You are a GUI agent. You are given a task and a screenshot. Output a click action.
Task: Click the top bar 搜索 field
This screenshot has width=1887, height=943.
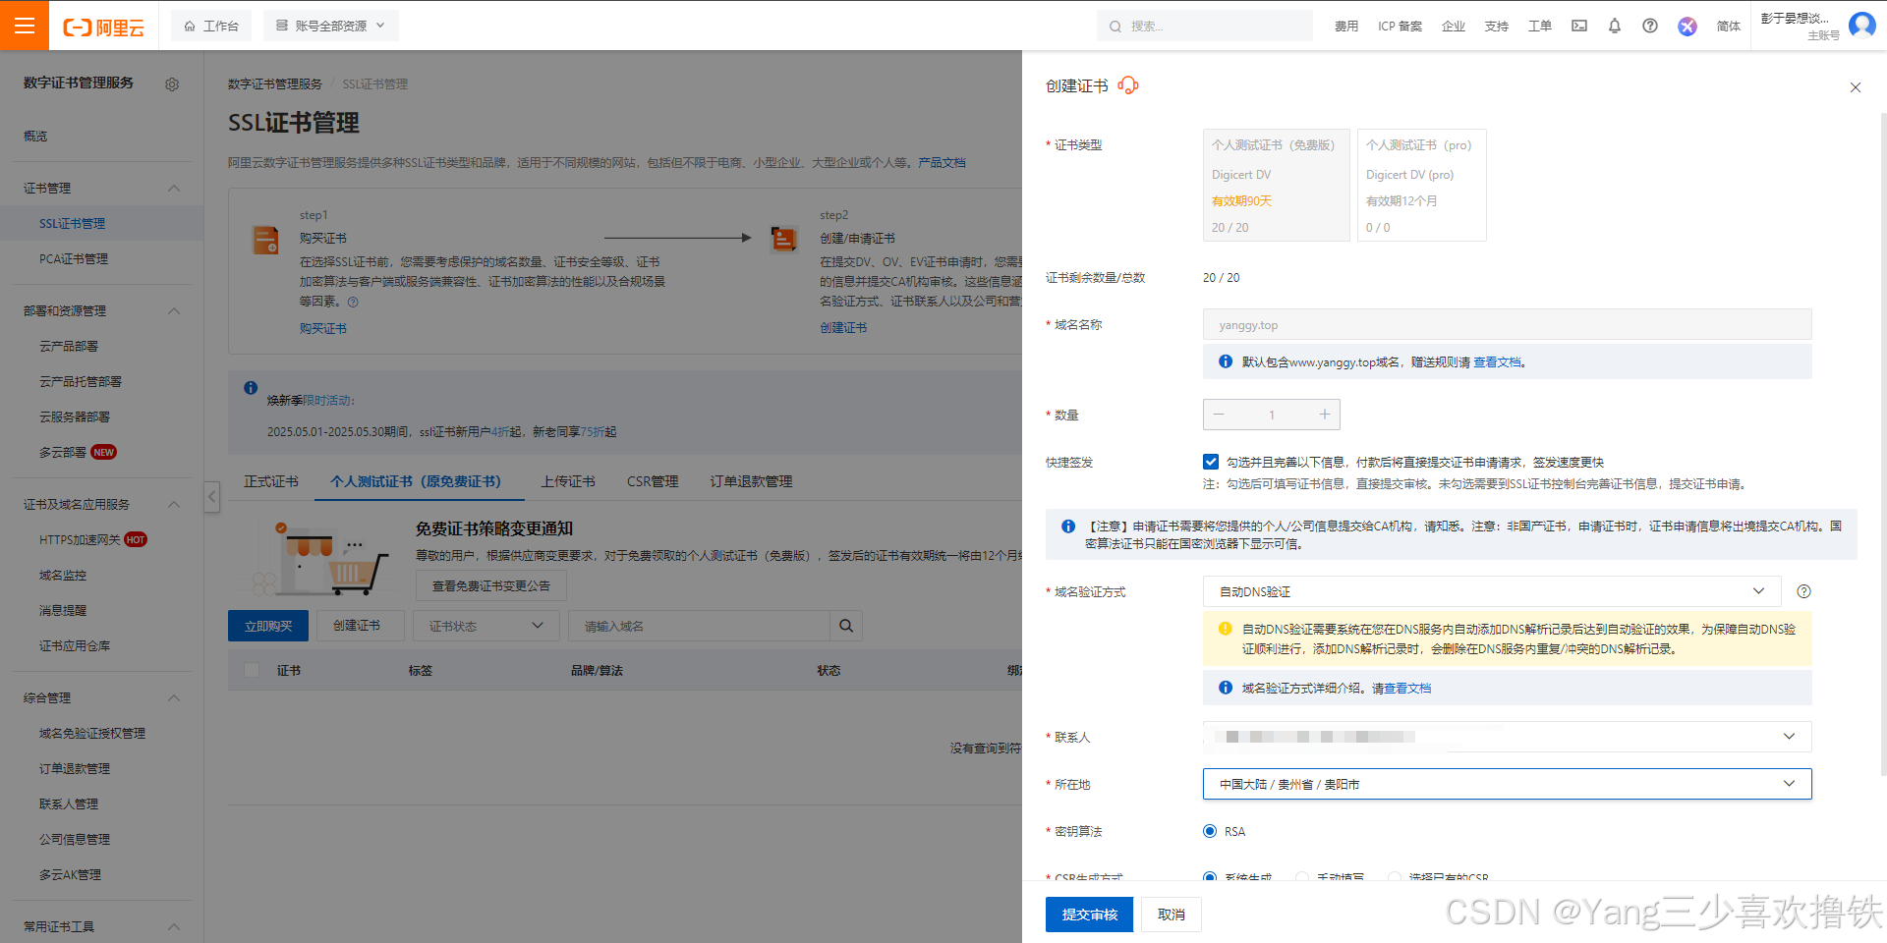pyautogui.click(x=1205, y=26)
